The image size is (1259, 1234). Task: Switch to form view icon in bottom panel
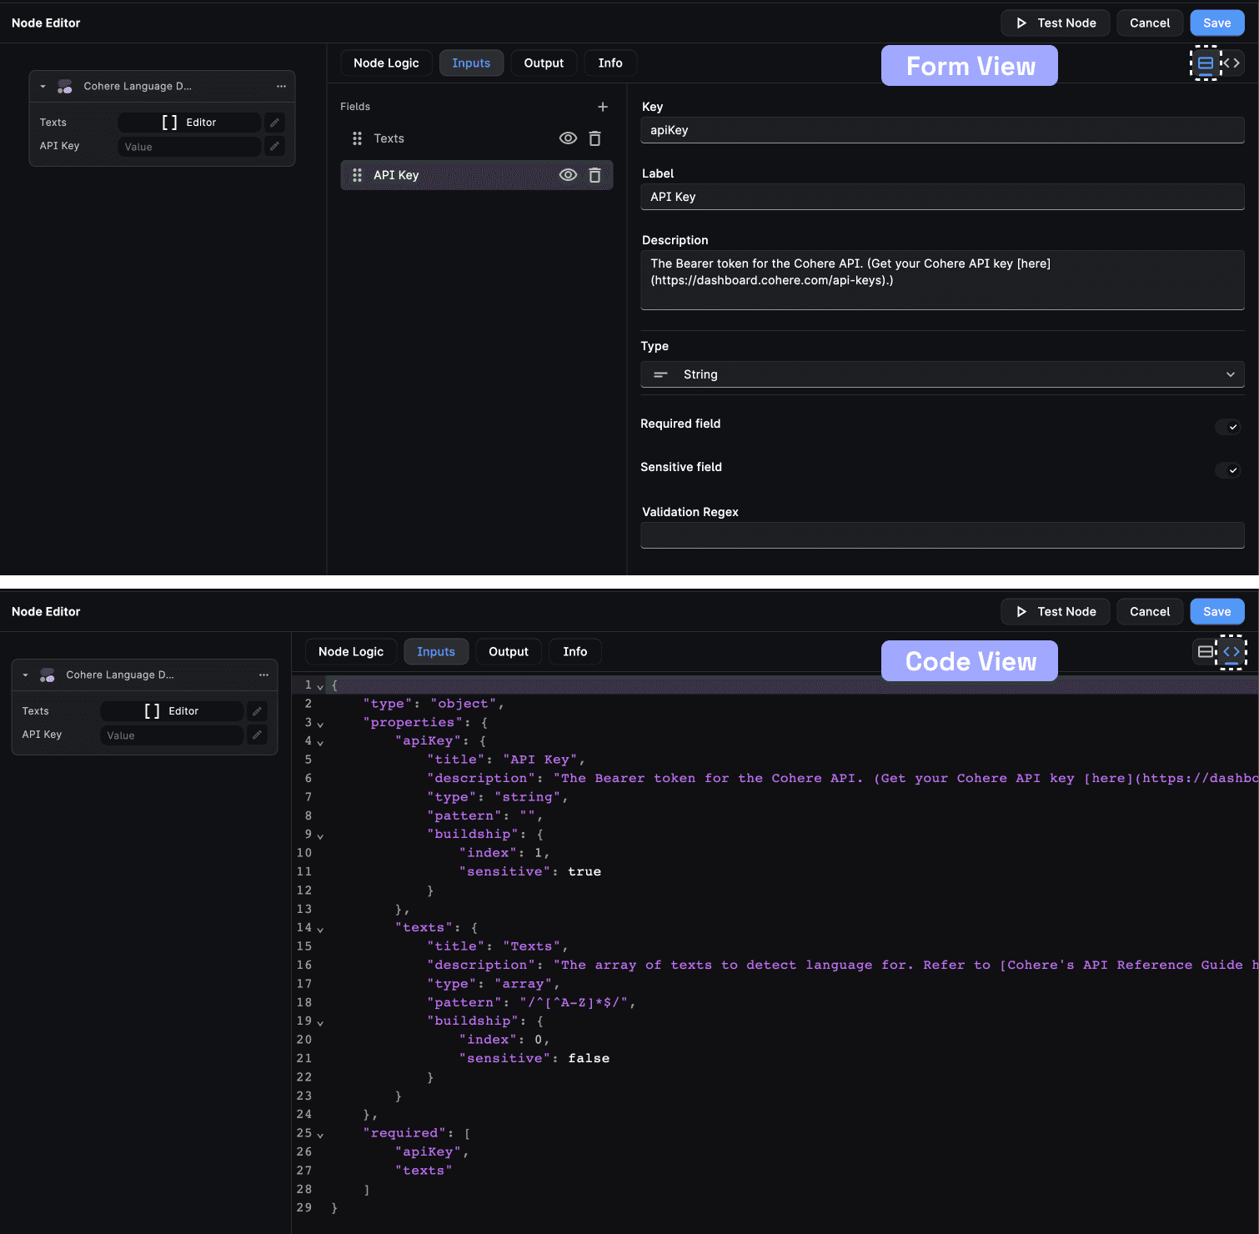click(1206, 652)
